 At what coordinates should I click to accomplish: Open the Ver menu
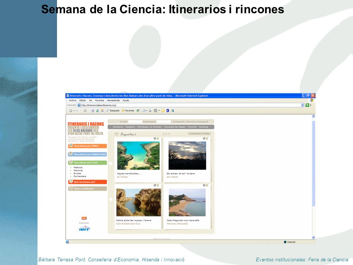pos(90,100)
